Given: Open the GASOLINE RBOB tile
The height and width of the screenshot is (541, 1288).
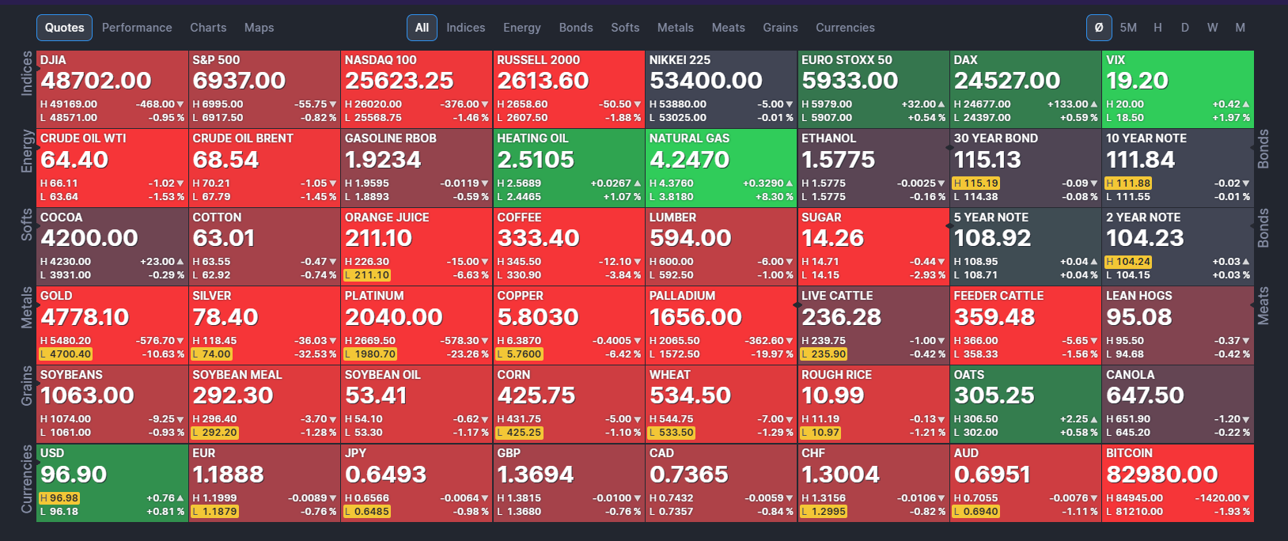Looking at the screenshot, I should (x=416, y=168).
